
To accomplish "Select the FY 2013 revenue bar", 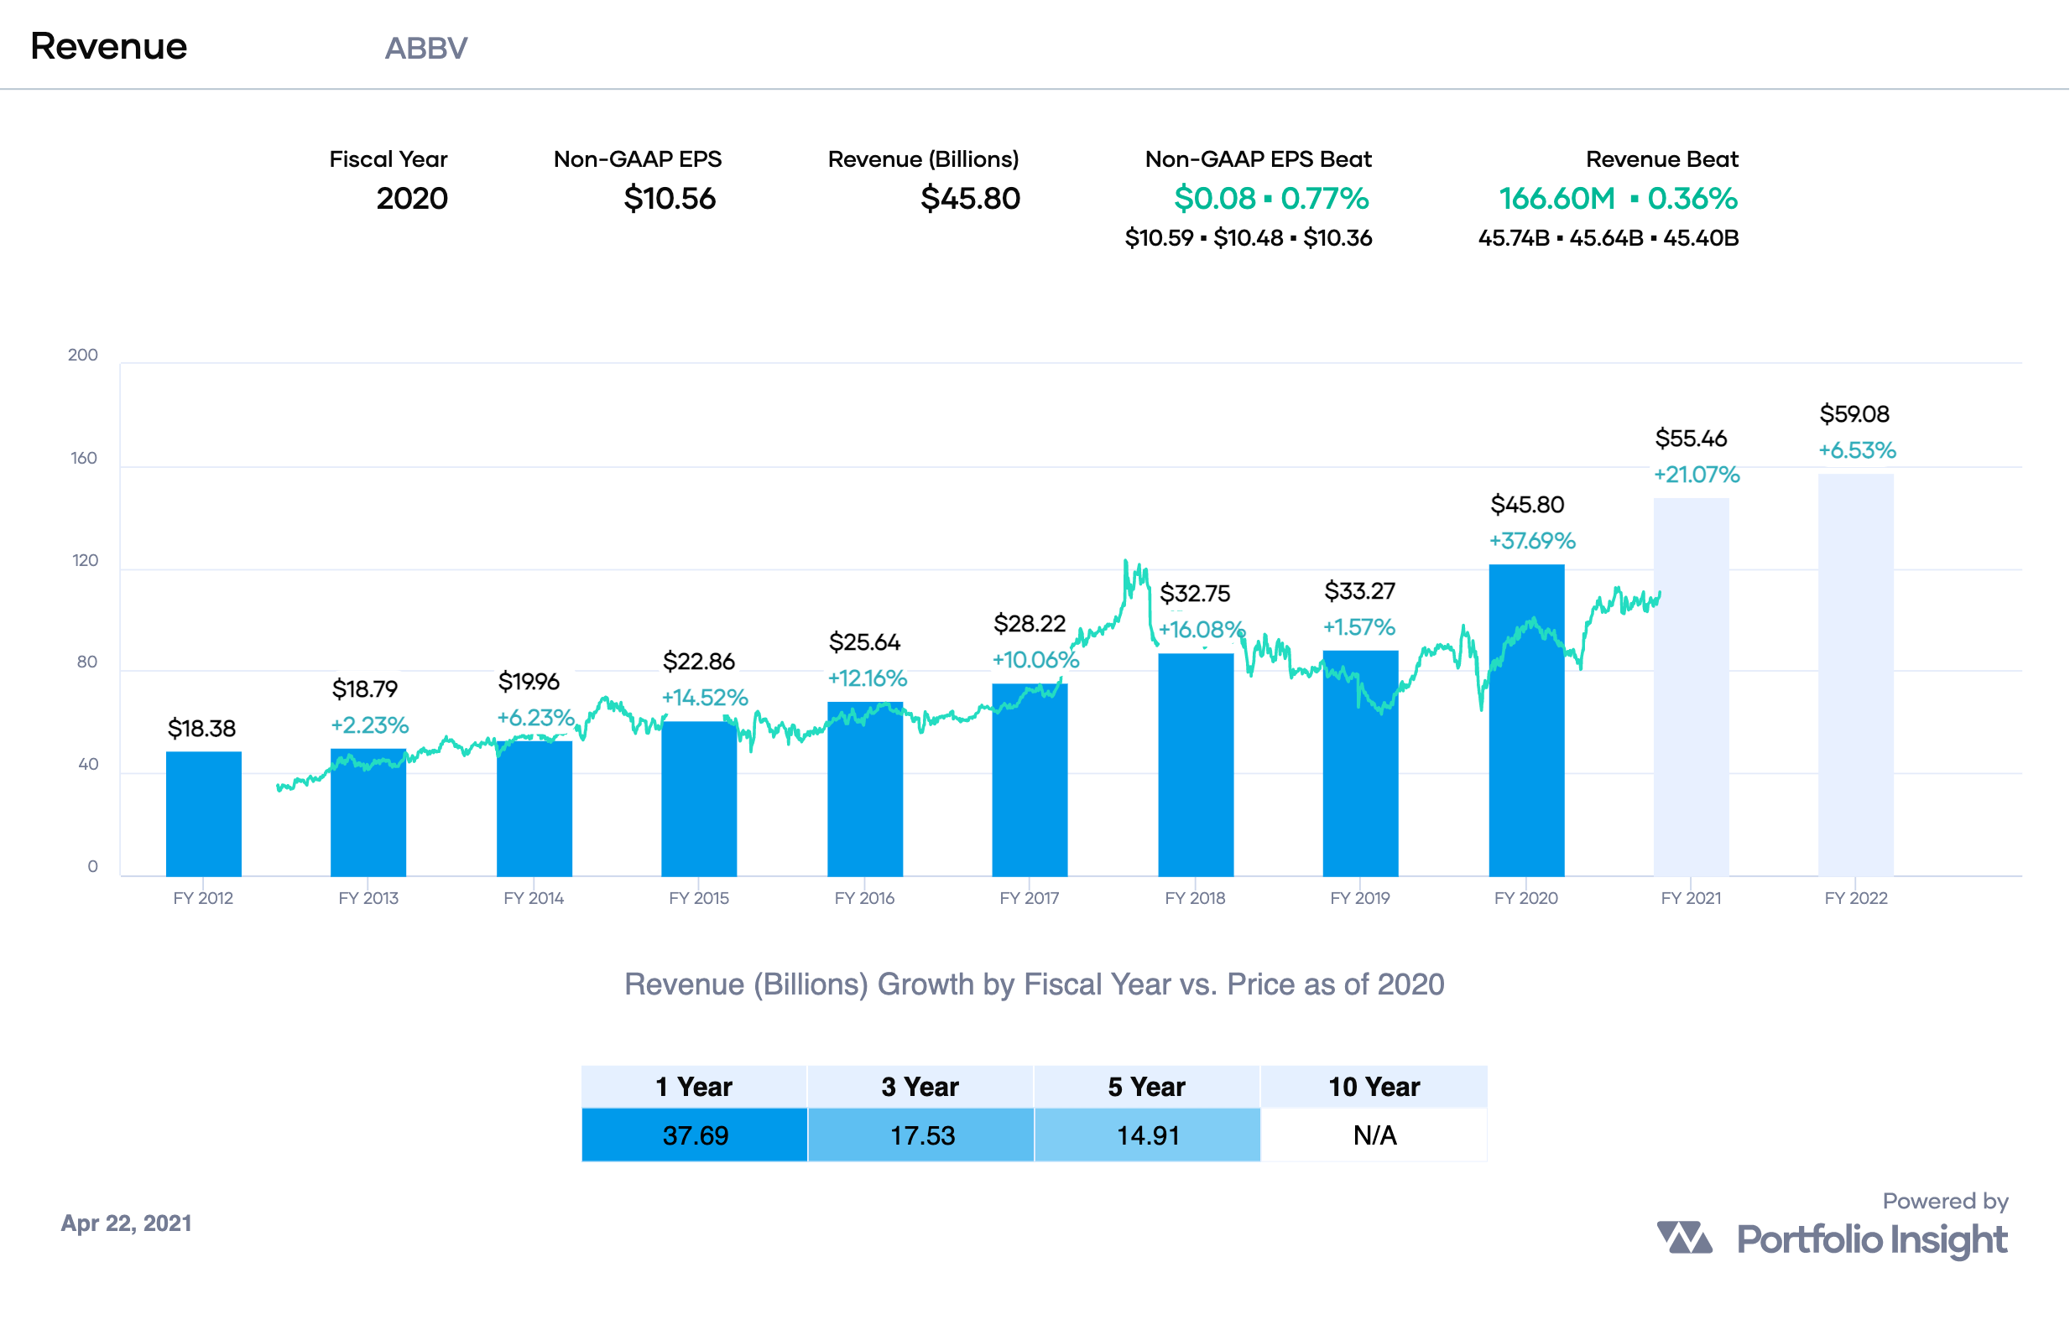I will coord(368,813).
